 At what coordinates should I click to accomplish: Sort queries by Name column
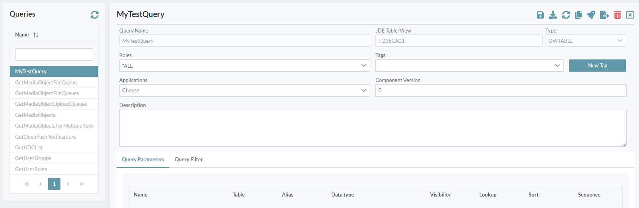(x=36, y=35)
